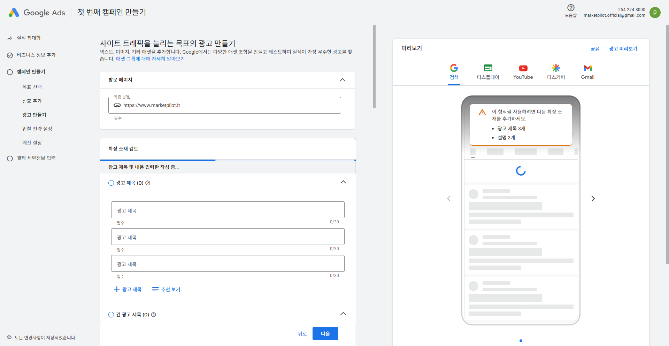Image resolution: width=669 pixels, height=346 pixels.
Task: Click the 광고 제목 (0) status circle
Action: click(111, 183)
